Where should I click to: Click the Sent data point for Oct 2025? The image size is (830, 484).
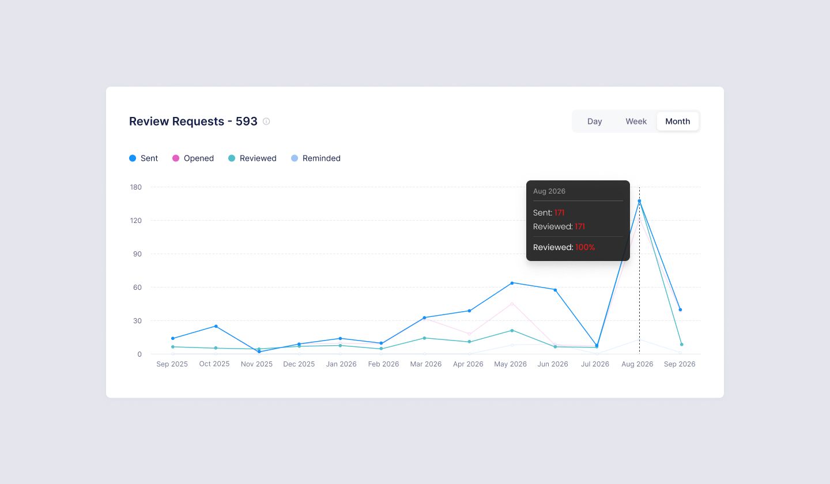tap(216, 326)
